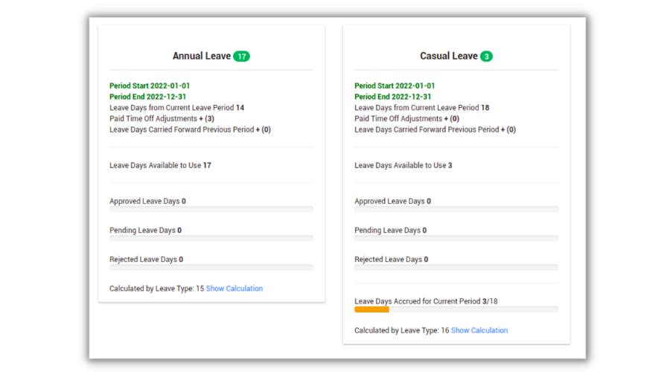Screen dimensions: 670x372
Task: Click the Casual Leave Rejected Leave Days bar
Action: 456,267
